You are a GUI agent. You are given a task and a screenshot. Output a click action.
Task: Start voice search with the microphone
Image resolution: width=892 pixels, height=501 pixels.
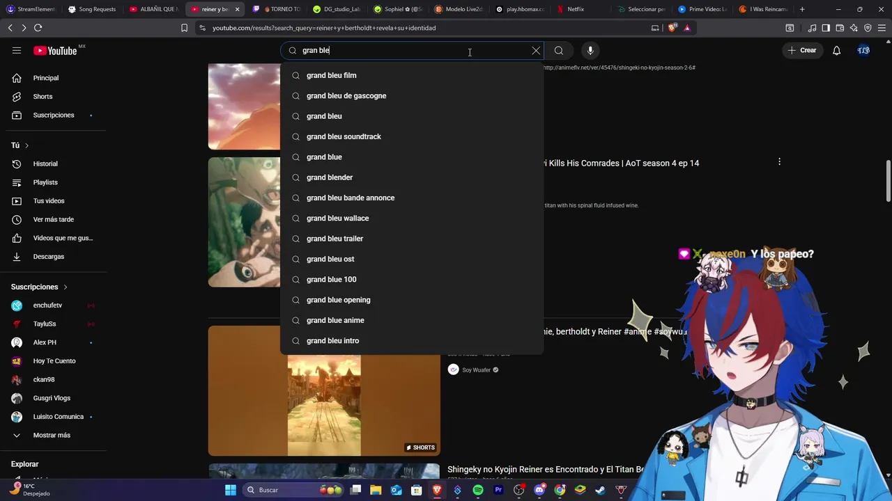(x=590, y=50)
